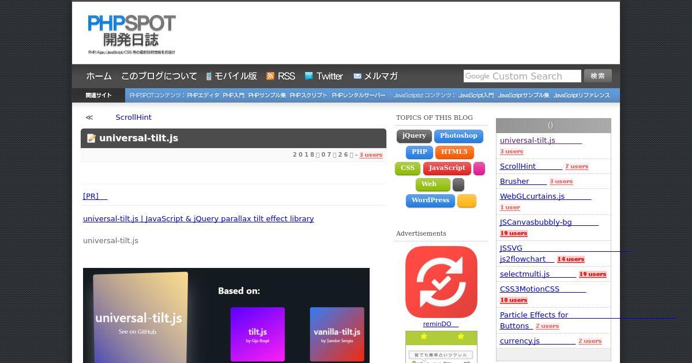Image resolution: width=692 pixels, height=363 pixels.
Task: Open 19 users badge beside selectmulti.js
Action: (593, 274)
